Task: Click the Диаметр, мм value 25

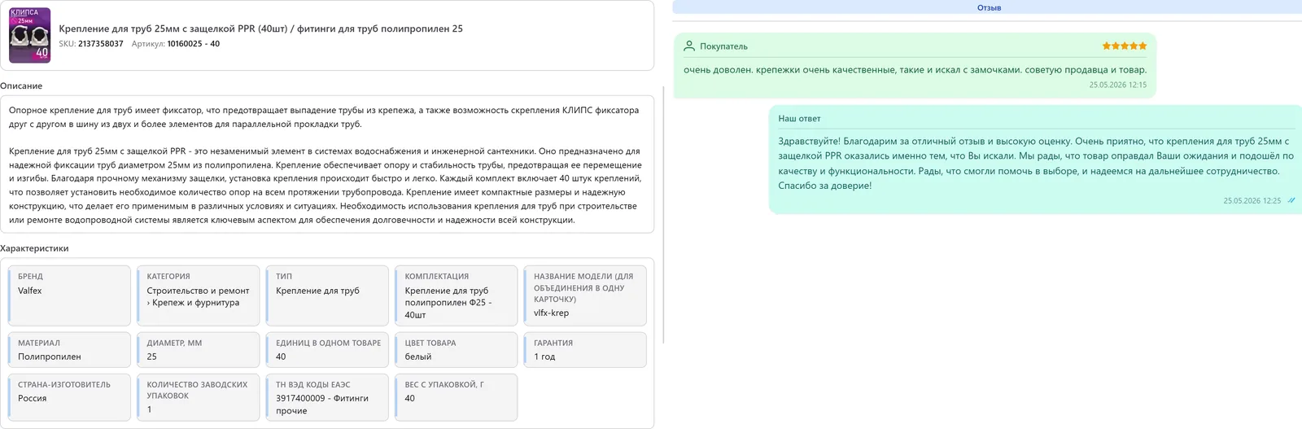Action: pyautogui.click(x=152, y=357)
